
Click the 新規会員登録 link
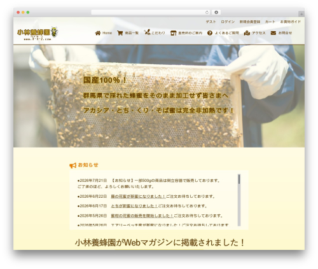tap(250, 22)
